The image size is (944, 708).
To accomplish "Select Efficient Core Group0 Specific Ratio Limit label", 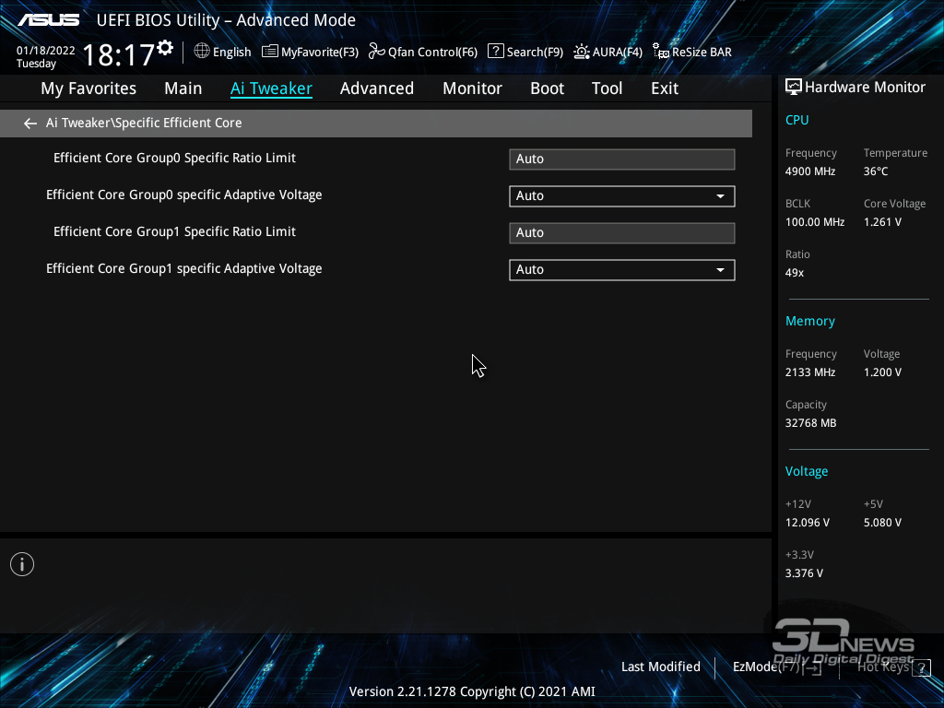I will 174,159.
